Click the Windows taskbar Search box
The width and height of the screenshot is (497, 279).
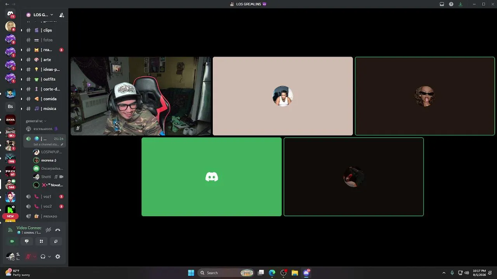click(227, 273)
